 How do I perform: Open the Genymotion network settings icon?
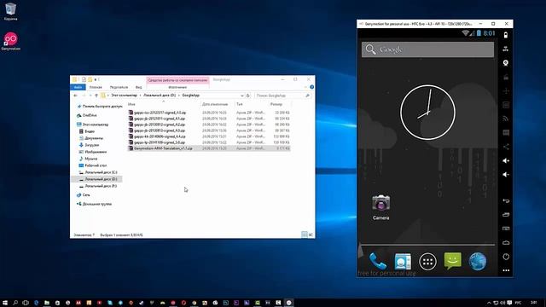tap(506, 119)
